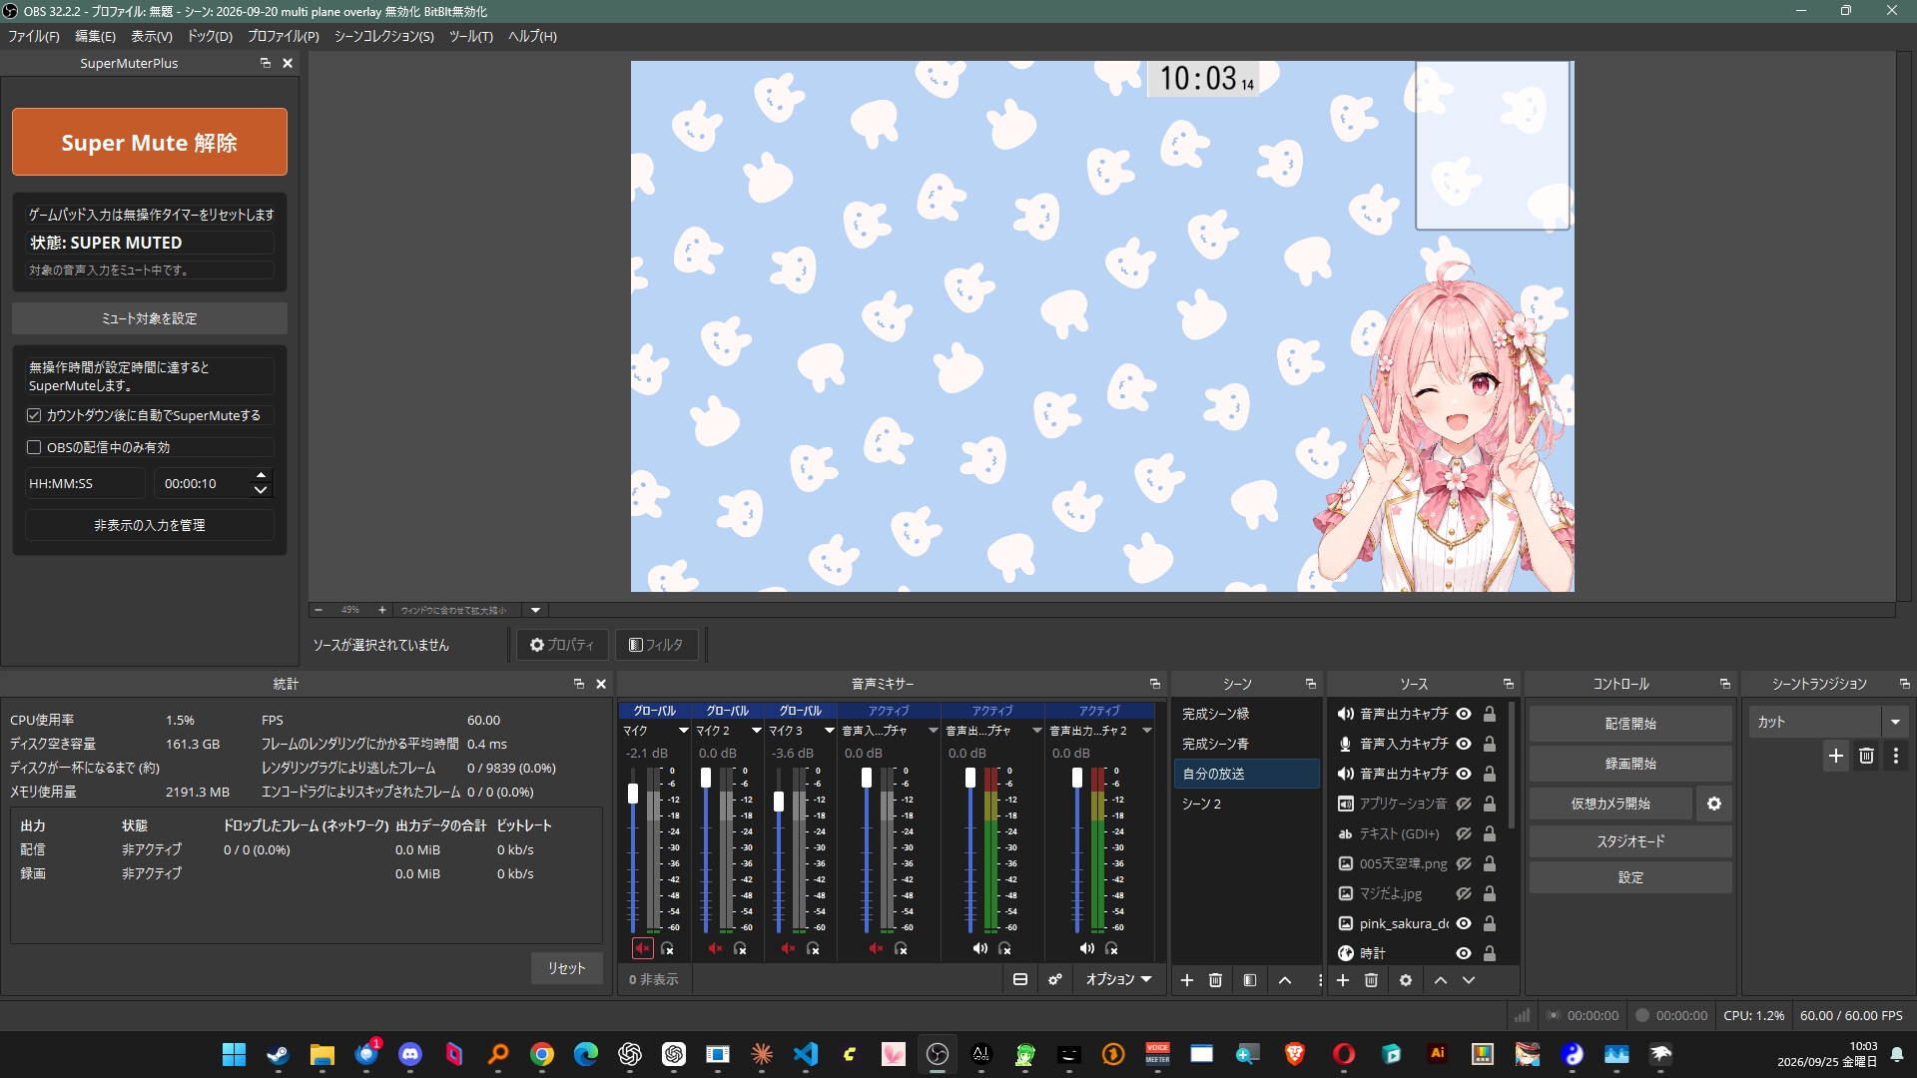Zoom out the preview with minus icon
This screenshot has height=1078, width=1917.
(x=319, y=610)
